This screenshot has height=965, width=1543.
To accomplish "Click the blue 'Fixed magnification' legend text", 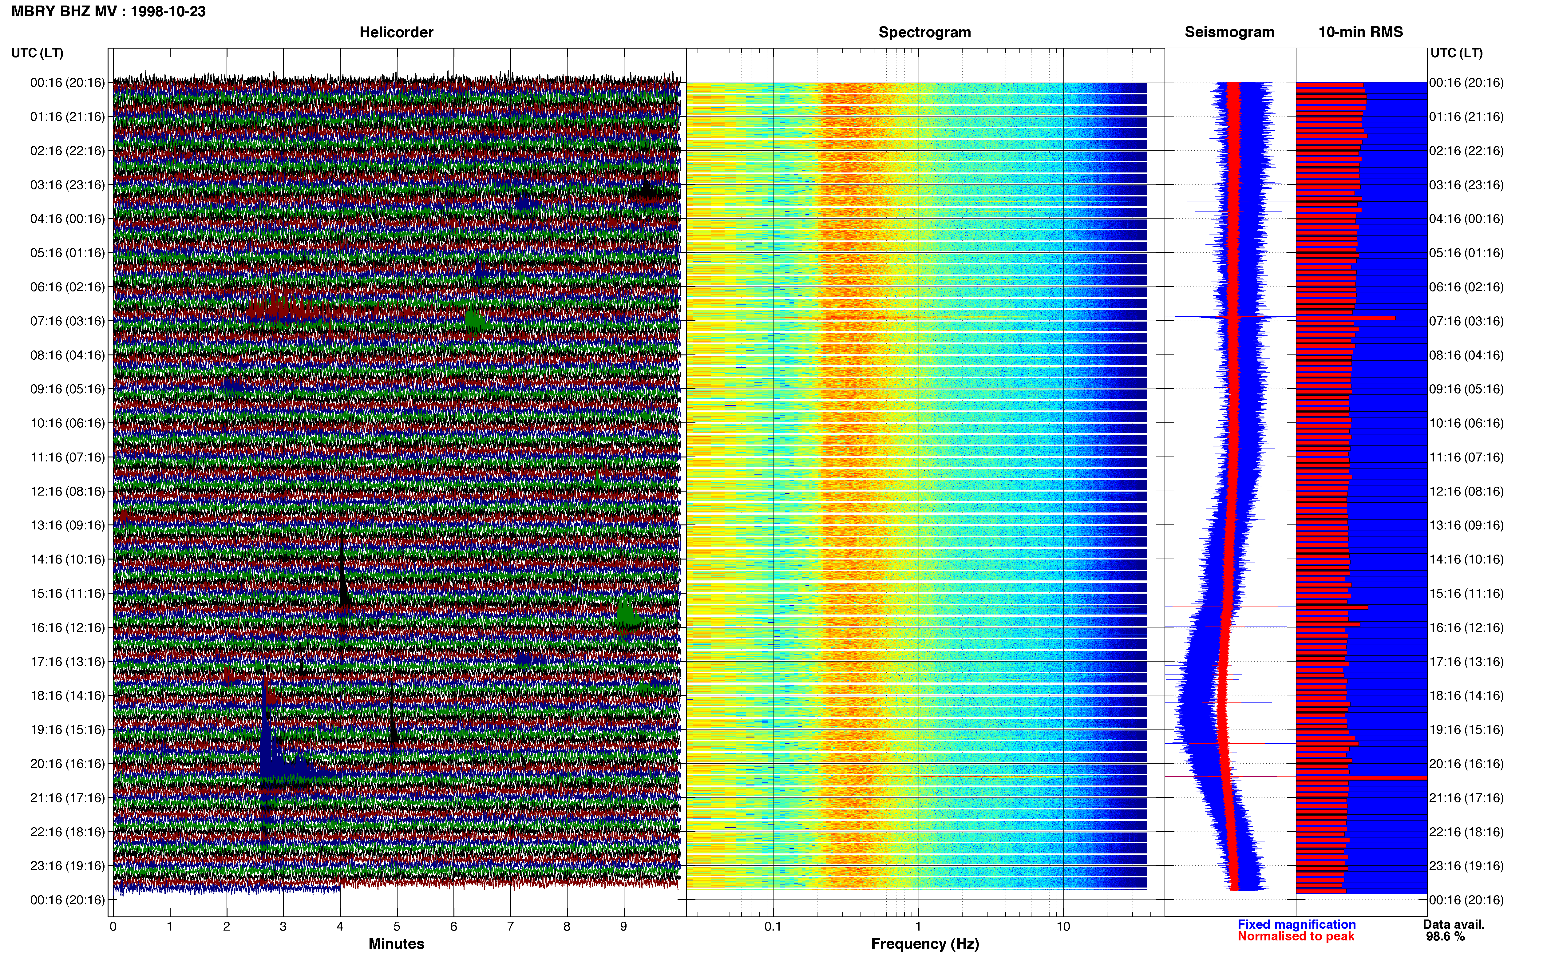I will pos(1296,924).
